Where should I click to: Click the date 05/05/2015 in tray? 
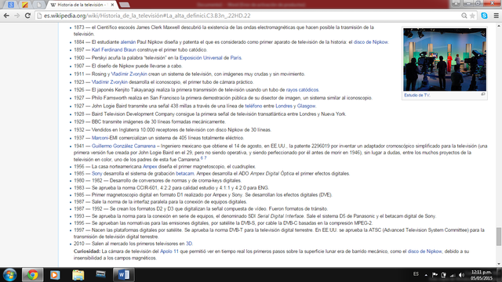click(481, 278)
